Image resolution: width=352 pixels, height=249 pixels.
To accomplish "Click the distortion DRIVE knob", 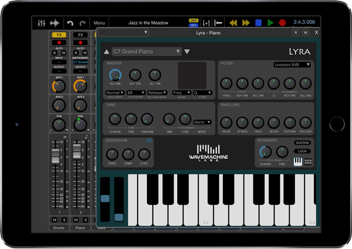I will [x=112, y=155].
